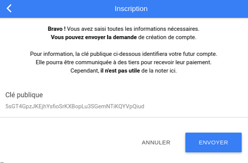Cancel registration with the ANNULER button
Viewport: 248px width, 163px height.
[x=156, y=142]
